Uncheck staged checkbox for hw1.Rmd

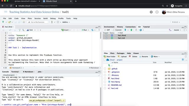(x=106, y=35)
